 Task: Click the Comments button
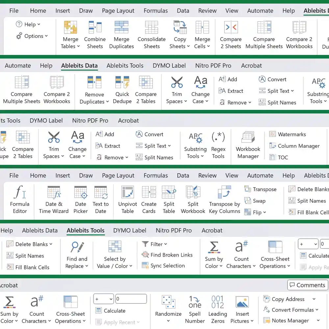pyautogui.click(x=308, y=285)
